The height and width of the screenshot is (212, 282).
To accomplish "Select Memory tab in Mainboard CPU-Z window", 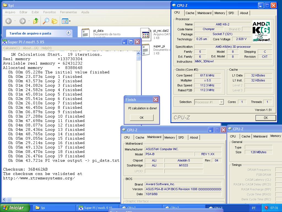I will click(170, 137).
